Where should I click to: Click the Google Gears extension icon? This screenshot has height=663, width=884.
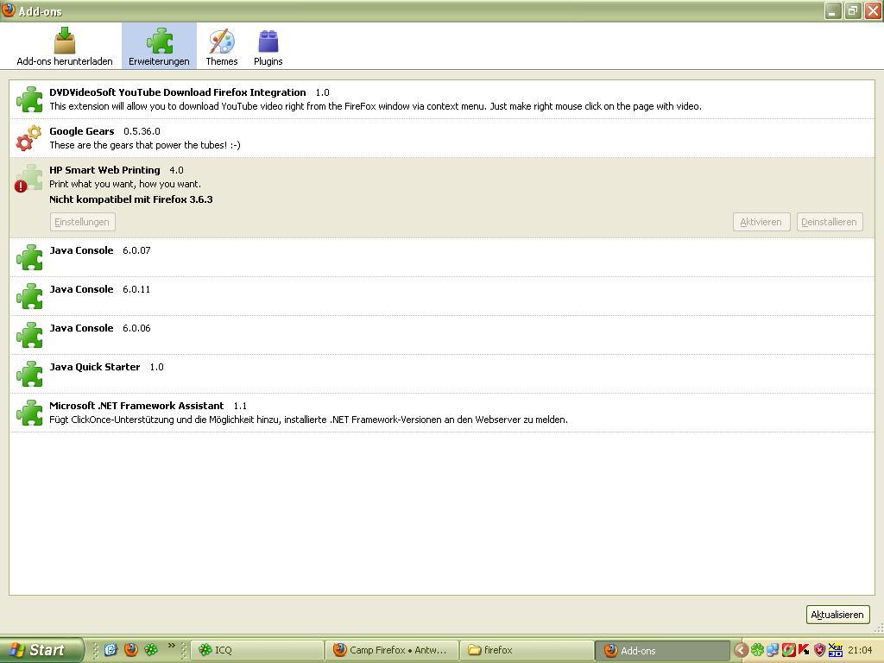pos(29,138)
